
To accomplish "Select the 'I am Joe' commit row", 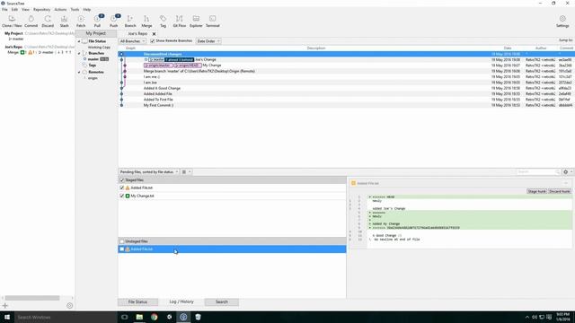I will click(346, 83).
